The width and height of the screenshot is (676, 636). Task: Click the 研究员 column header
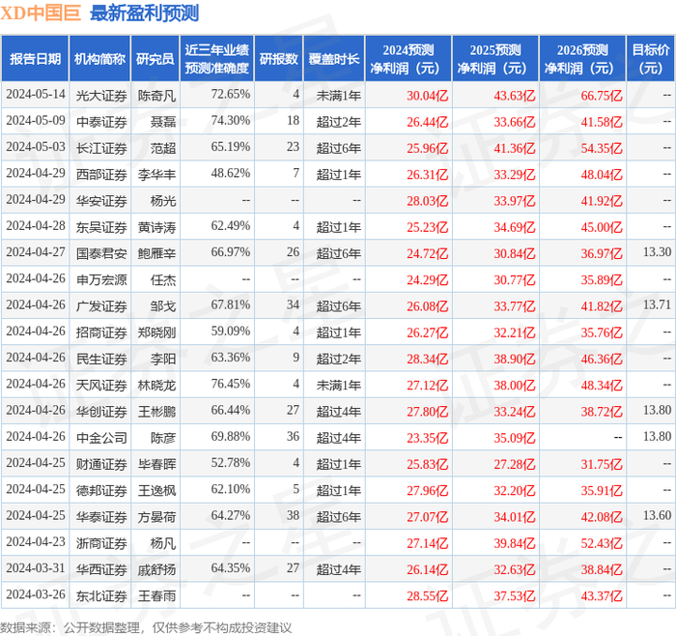click(x=155, y=59)
